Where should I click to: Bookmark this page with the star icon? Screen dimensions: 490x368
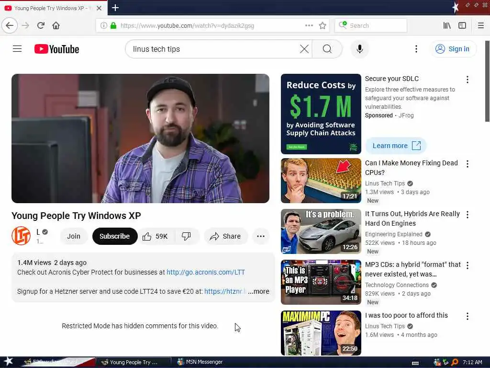[x=323, y=25]
